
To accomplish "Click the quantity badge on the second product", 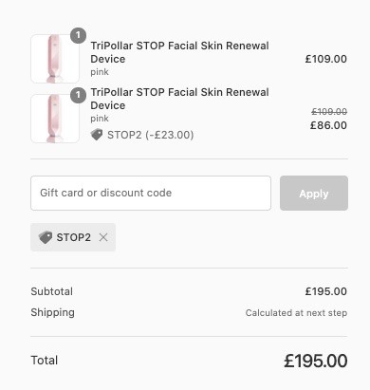I will coord(78,95).
